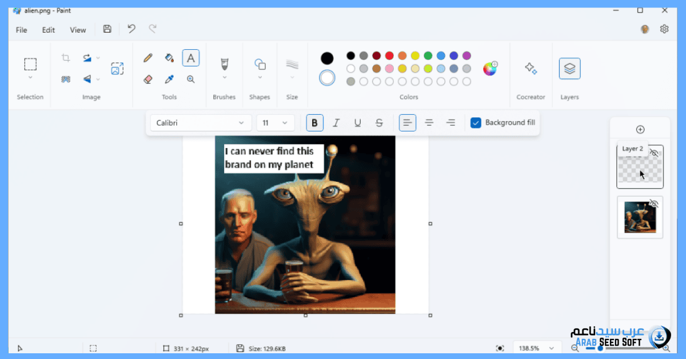Viewport: 686px width, 359px height.
Task: Choose the Color picker eyedropper tool
Action: point(169,79)
